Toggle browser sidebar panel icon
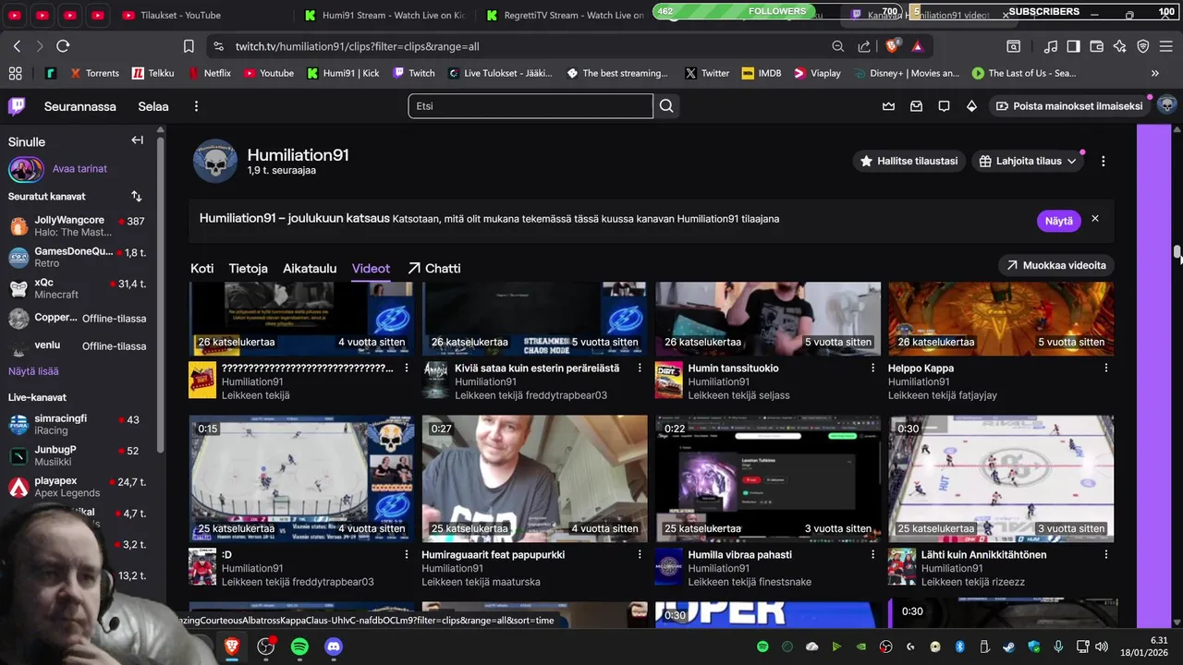The height and width of the screenshot is (665, 1183). point(1073,46)
